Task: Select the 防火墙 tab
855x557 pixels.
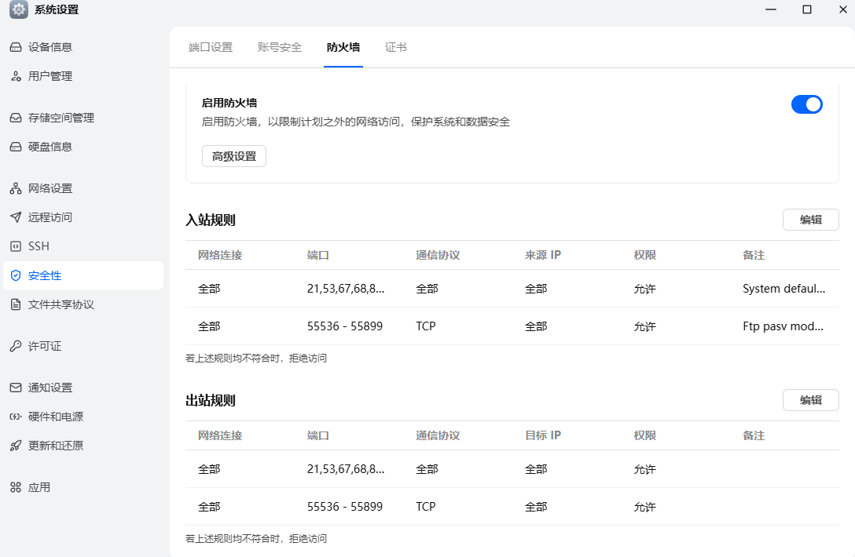Action: pyautogui.click(x=343, y=47)
